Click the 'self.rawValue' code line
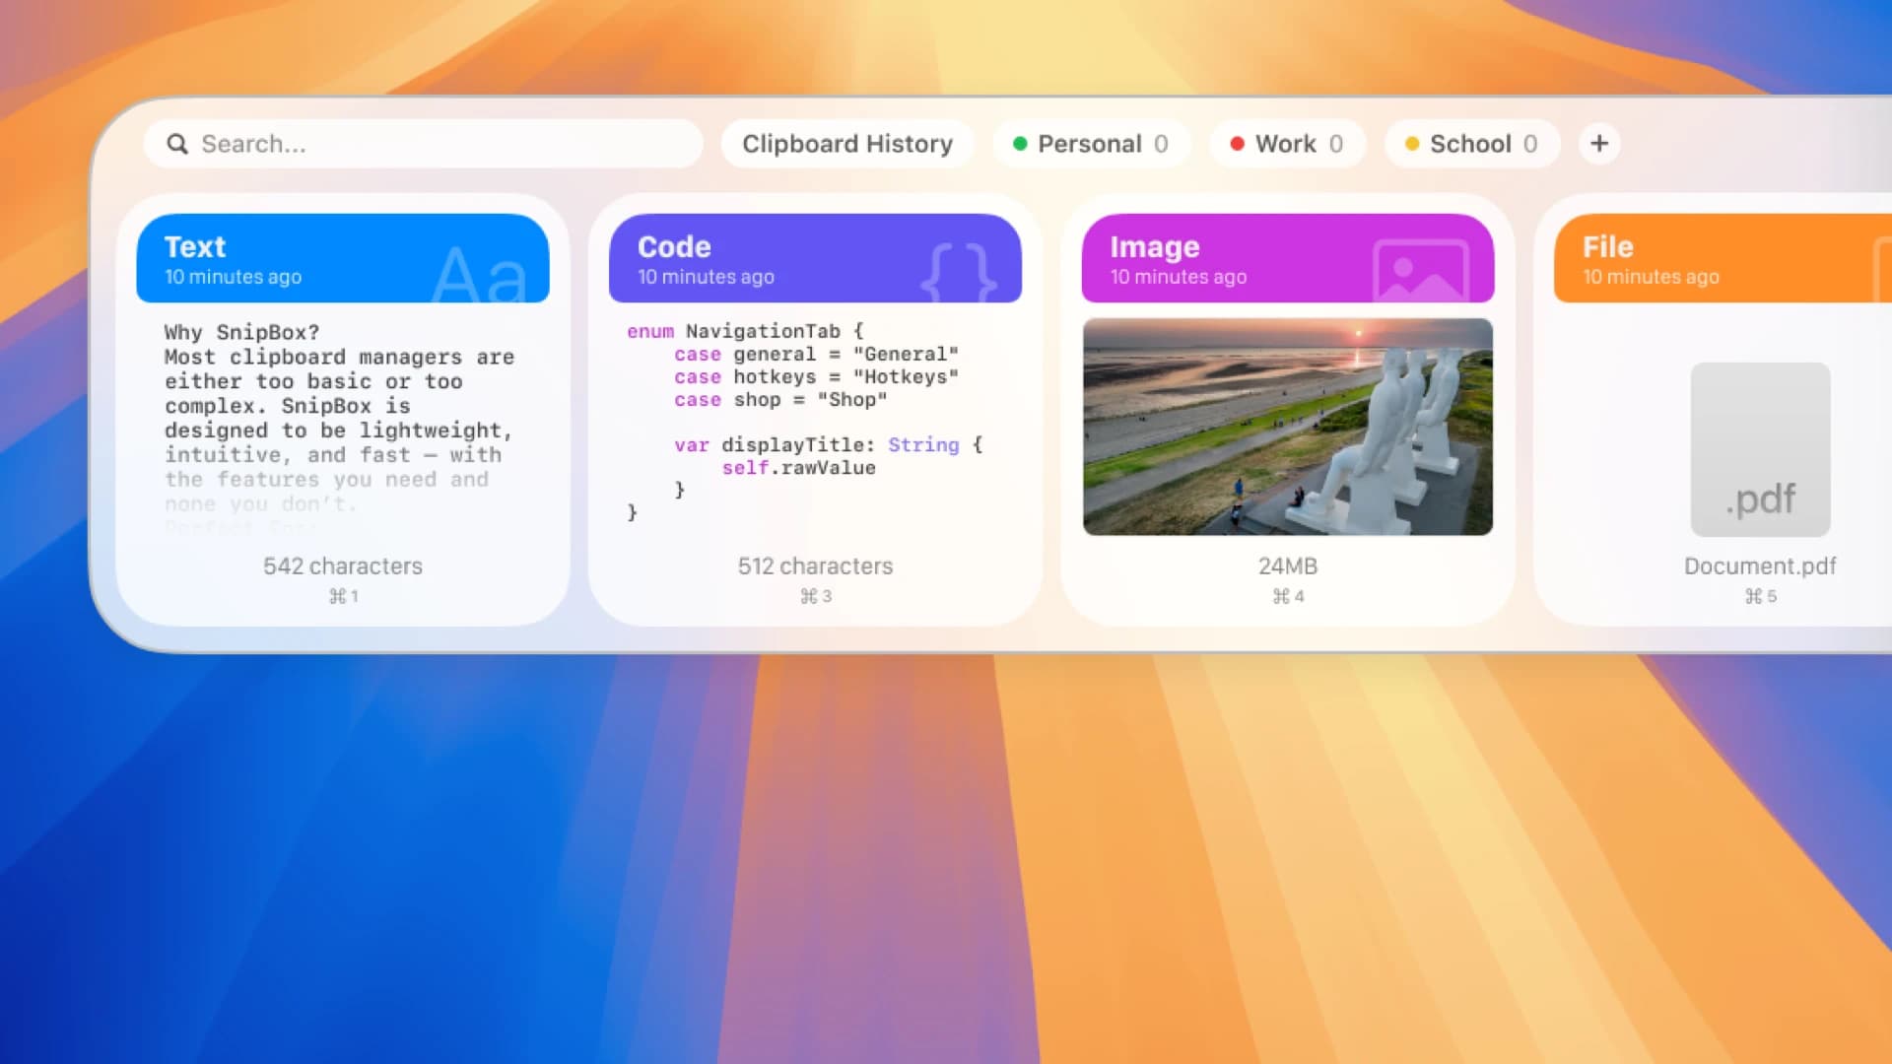 click(798, 468)
